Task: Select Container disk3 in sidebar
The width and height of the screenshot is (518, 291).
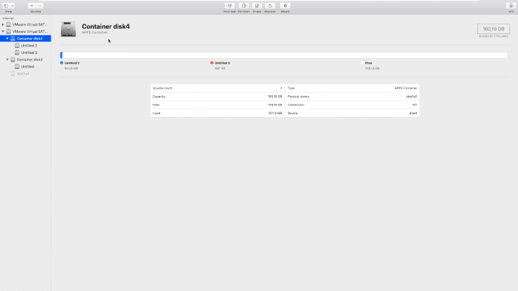Action: pos(30,60)
